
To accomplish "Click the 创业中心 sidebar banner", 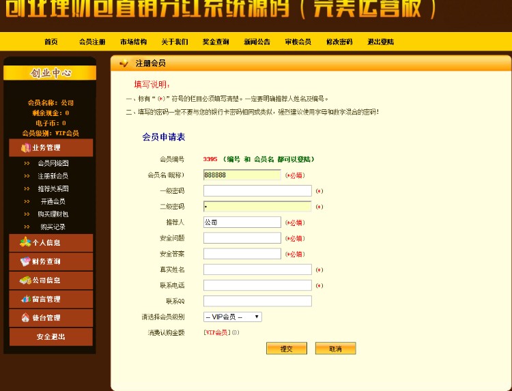I will 50,73.
